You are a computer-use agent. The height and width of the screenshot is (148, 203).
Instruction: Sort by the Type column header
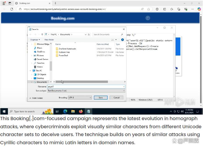[117, 44]
